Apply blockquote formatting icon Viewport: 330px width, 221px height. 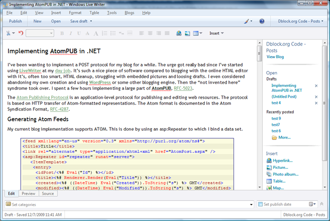(122, 33)
